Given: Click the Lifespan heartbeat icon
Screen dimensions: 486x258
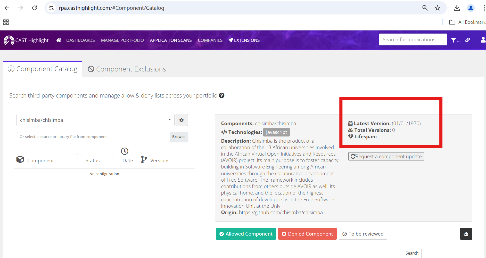Looking at the screenshot, I should (x=351, y=136).
